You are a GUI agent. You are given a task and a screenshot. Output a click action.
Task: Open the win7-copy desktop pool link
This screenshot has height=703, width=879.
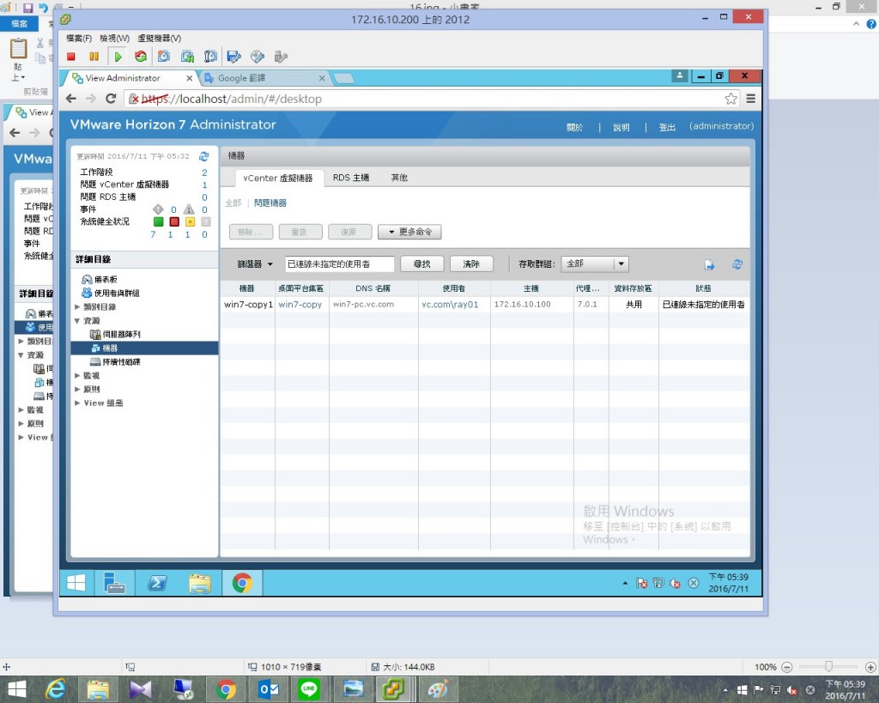click(300, 305)
